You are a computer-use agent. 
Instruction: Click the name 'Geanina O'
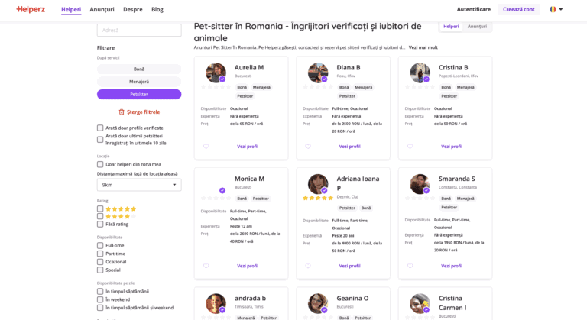pos(352,299)
